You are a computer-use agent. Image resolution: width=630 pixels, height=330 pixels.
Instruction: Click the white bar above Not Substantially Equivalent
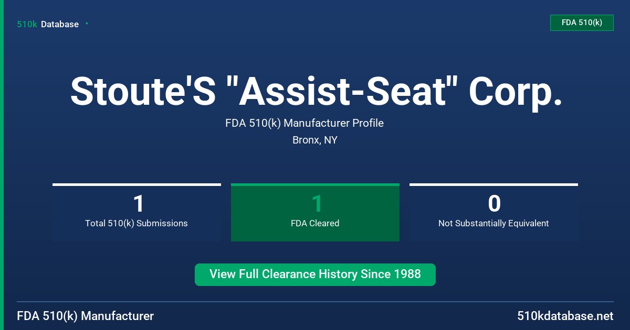click(493, 184)
